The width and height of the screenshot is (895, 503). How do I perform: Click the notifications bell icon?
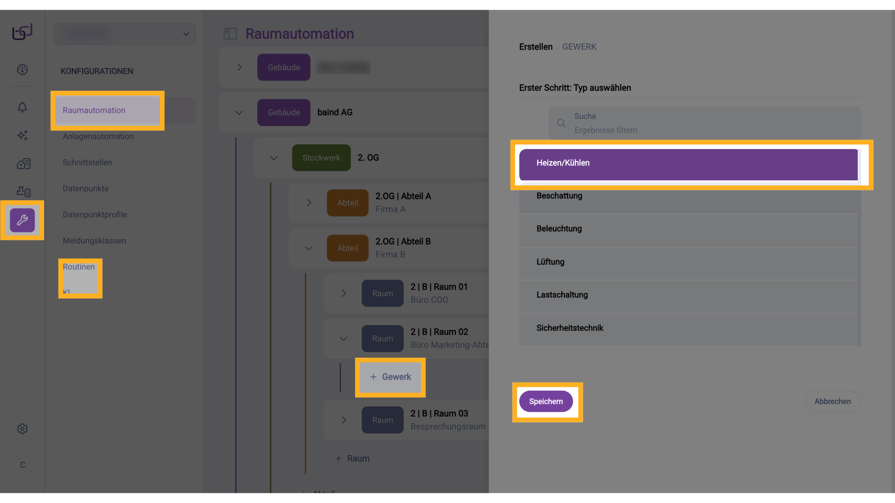(22, 107)
